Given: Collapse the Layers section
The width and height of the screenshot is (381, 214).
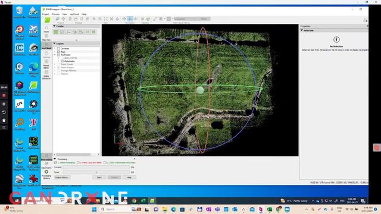Looking at the screenshot, I should coord(54,43).
